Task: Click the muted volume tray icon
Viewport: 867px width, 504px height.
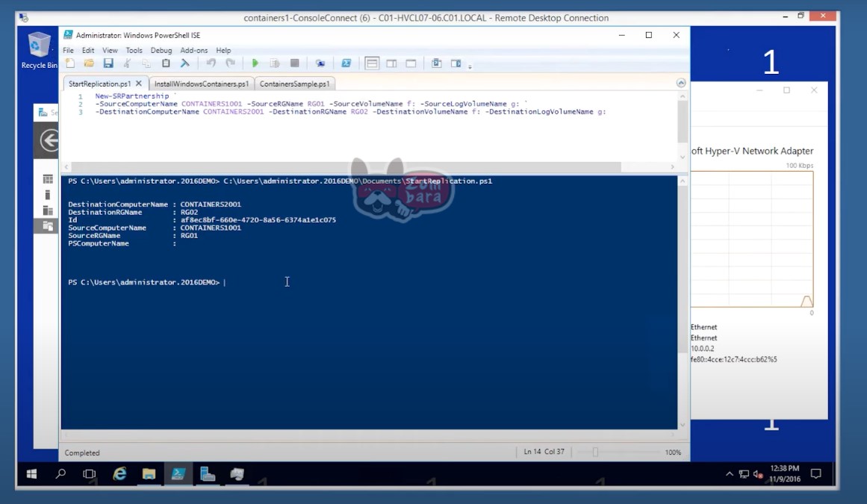Action: [758, 474]
